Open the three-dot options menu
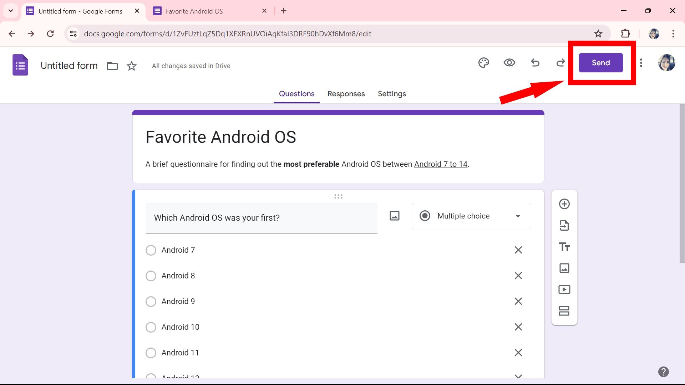 [x=641, y=63]
